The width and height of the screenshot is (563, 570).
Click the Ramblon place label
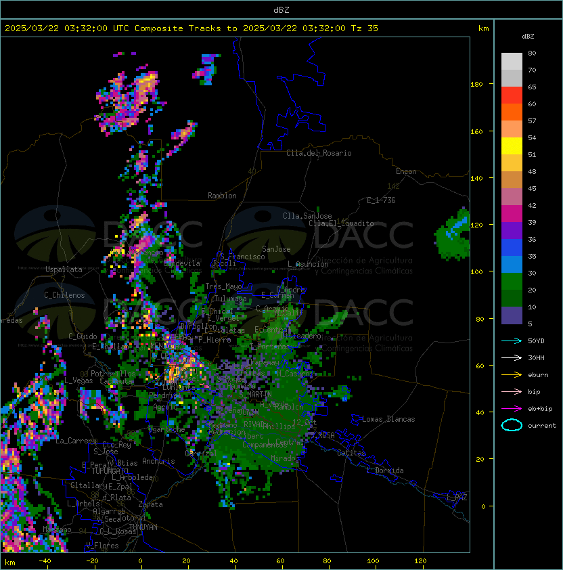click(222, 196)
